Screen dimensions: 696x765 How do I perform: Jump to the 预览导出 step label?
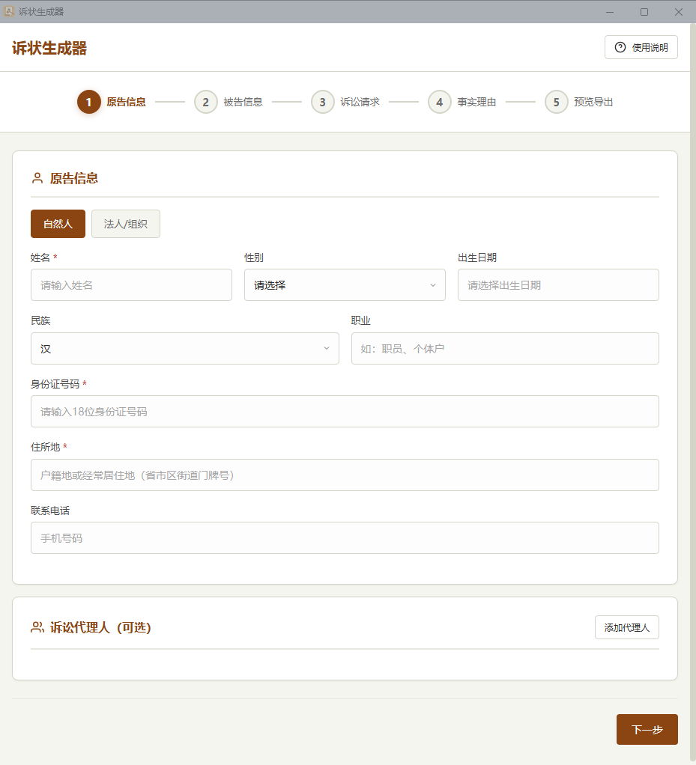[x=593, y=102]
